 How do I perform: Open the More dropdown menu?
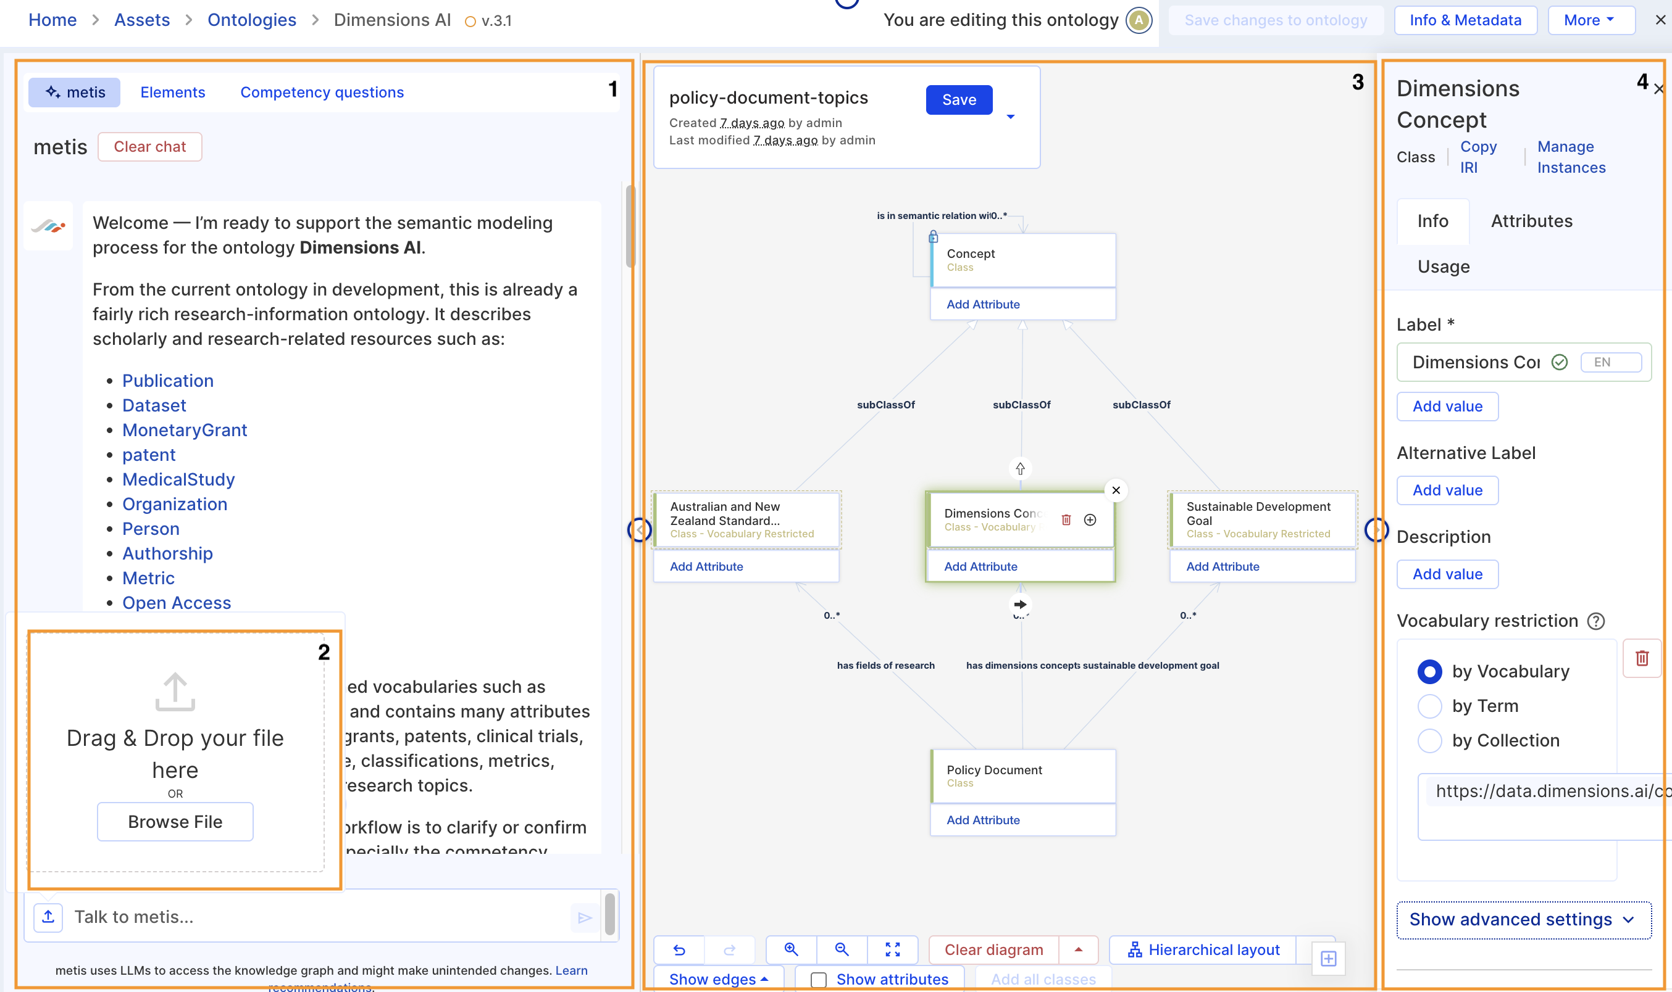pos(1590,20)
